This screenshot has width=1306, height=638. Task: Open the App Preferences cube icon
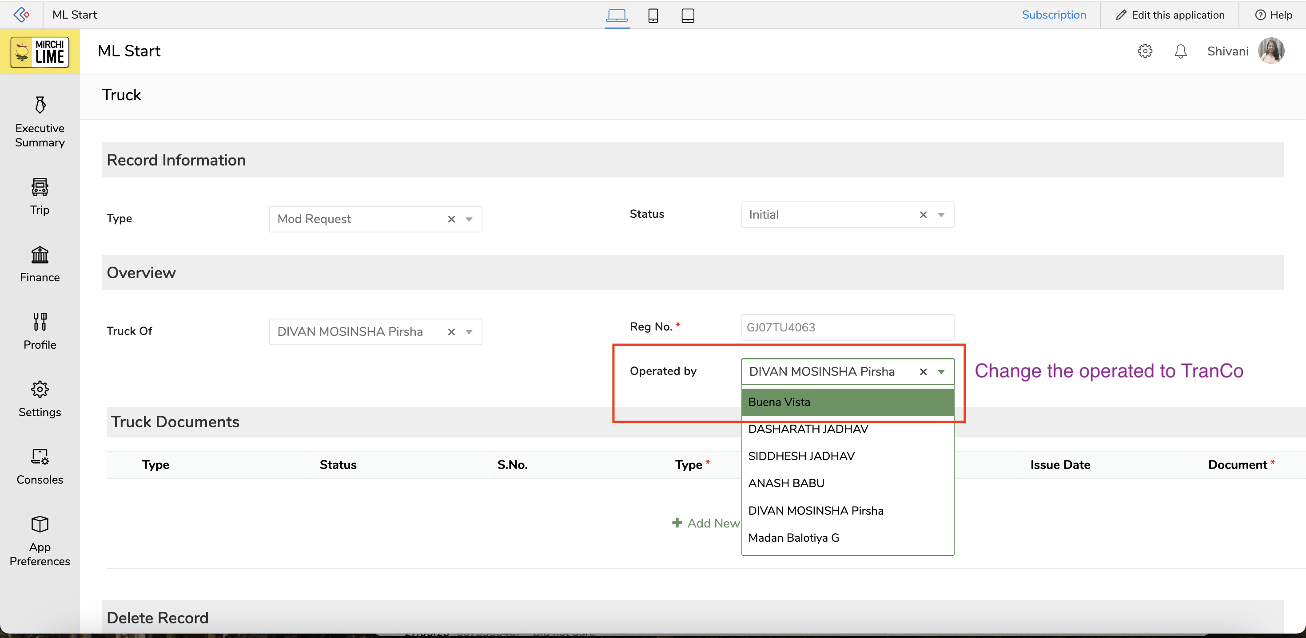coord(40,524)
